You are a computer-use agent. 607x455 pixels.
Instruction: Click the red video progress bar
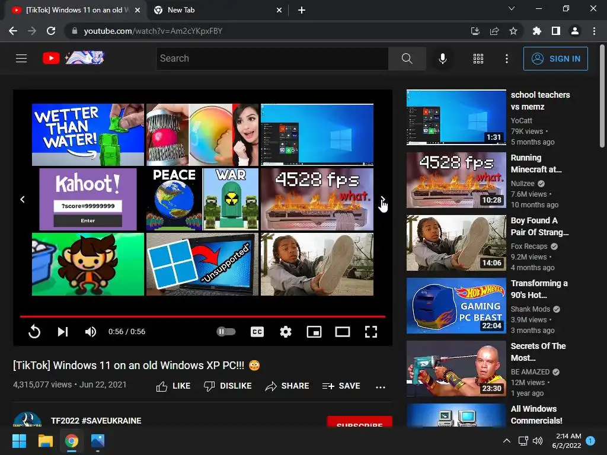click(203, 316)
